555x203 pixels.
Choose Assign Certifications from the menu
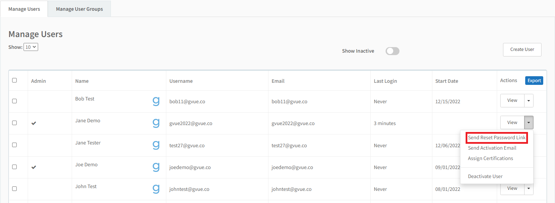click(491, 158)
